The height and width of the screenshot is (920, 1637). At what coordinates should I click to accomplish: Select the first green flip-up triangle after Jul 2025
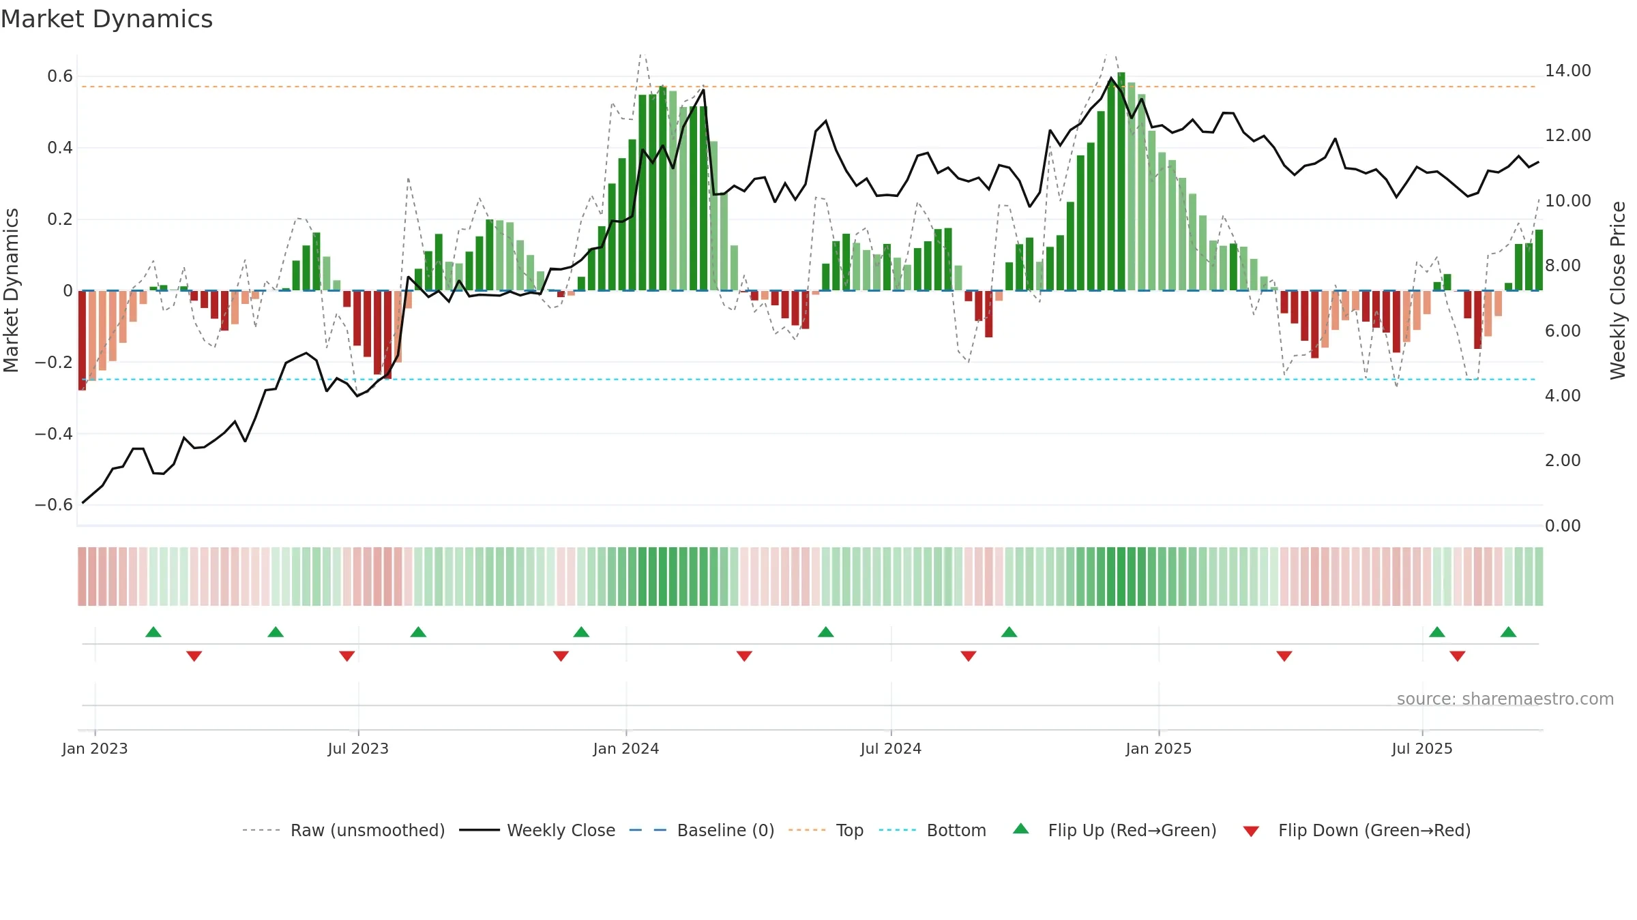pyautogui.click(x=1437, y=632)
